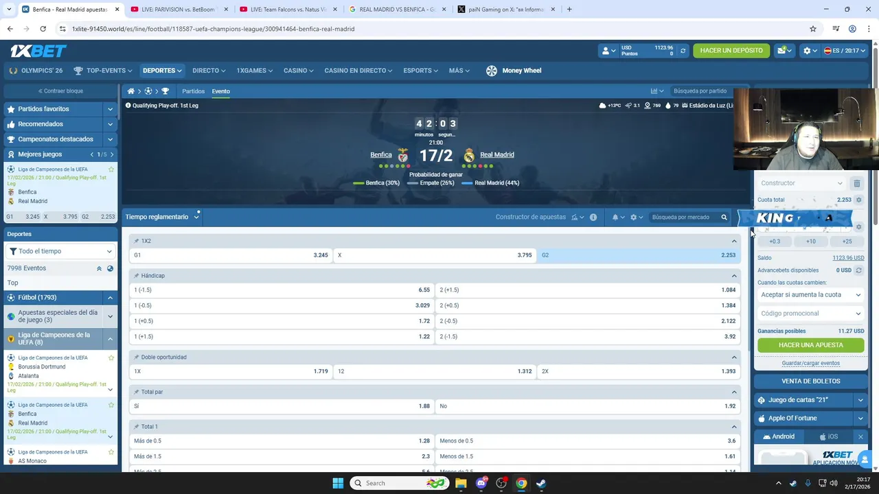Click HACER UNA APUESTA button
879x494 pixels.
(810, 345)
